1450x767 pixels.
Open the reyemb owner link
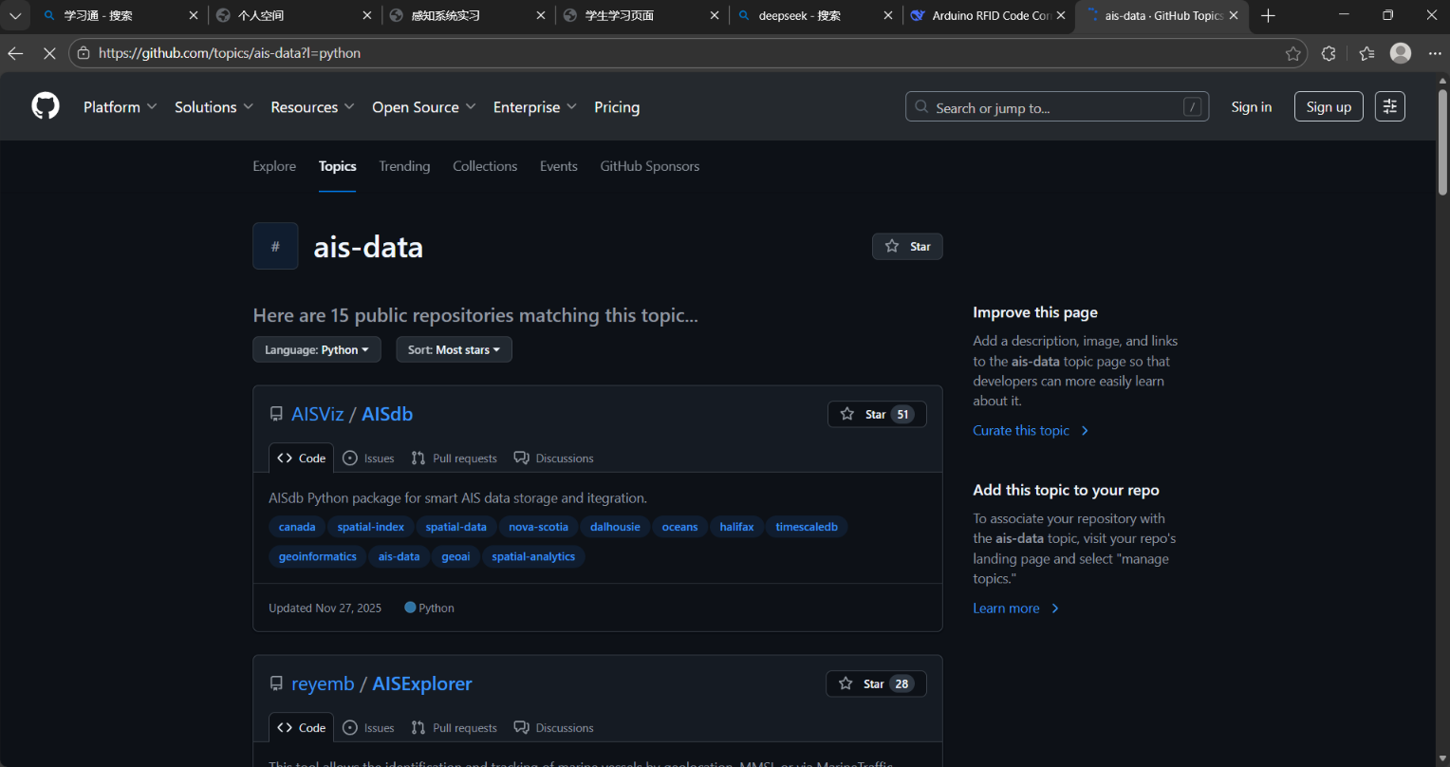(x=323, y=683)
